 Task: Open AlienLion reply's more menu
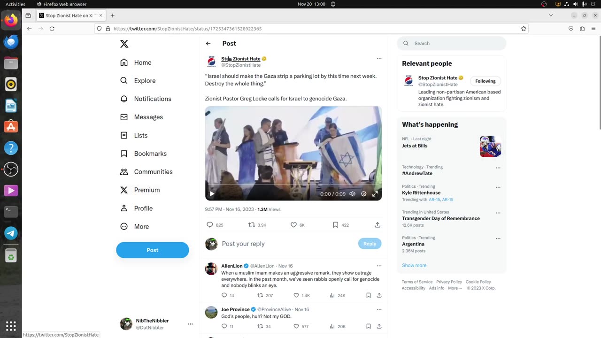(379, 266)
